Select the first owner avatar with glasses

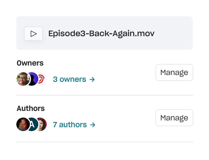pos(22,79)
